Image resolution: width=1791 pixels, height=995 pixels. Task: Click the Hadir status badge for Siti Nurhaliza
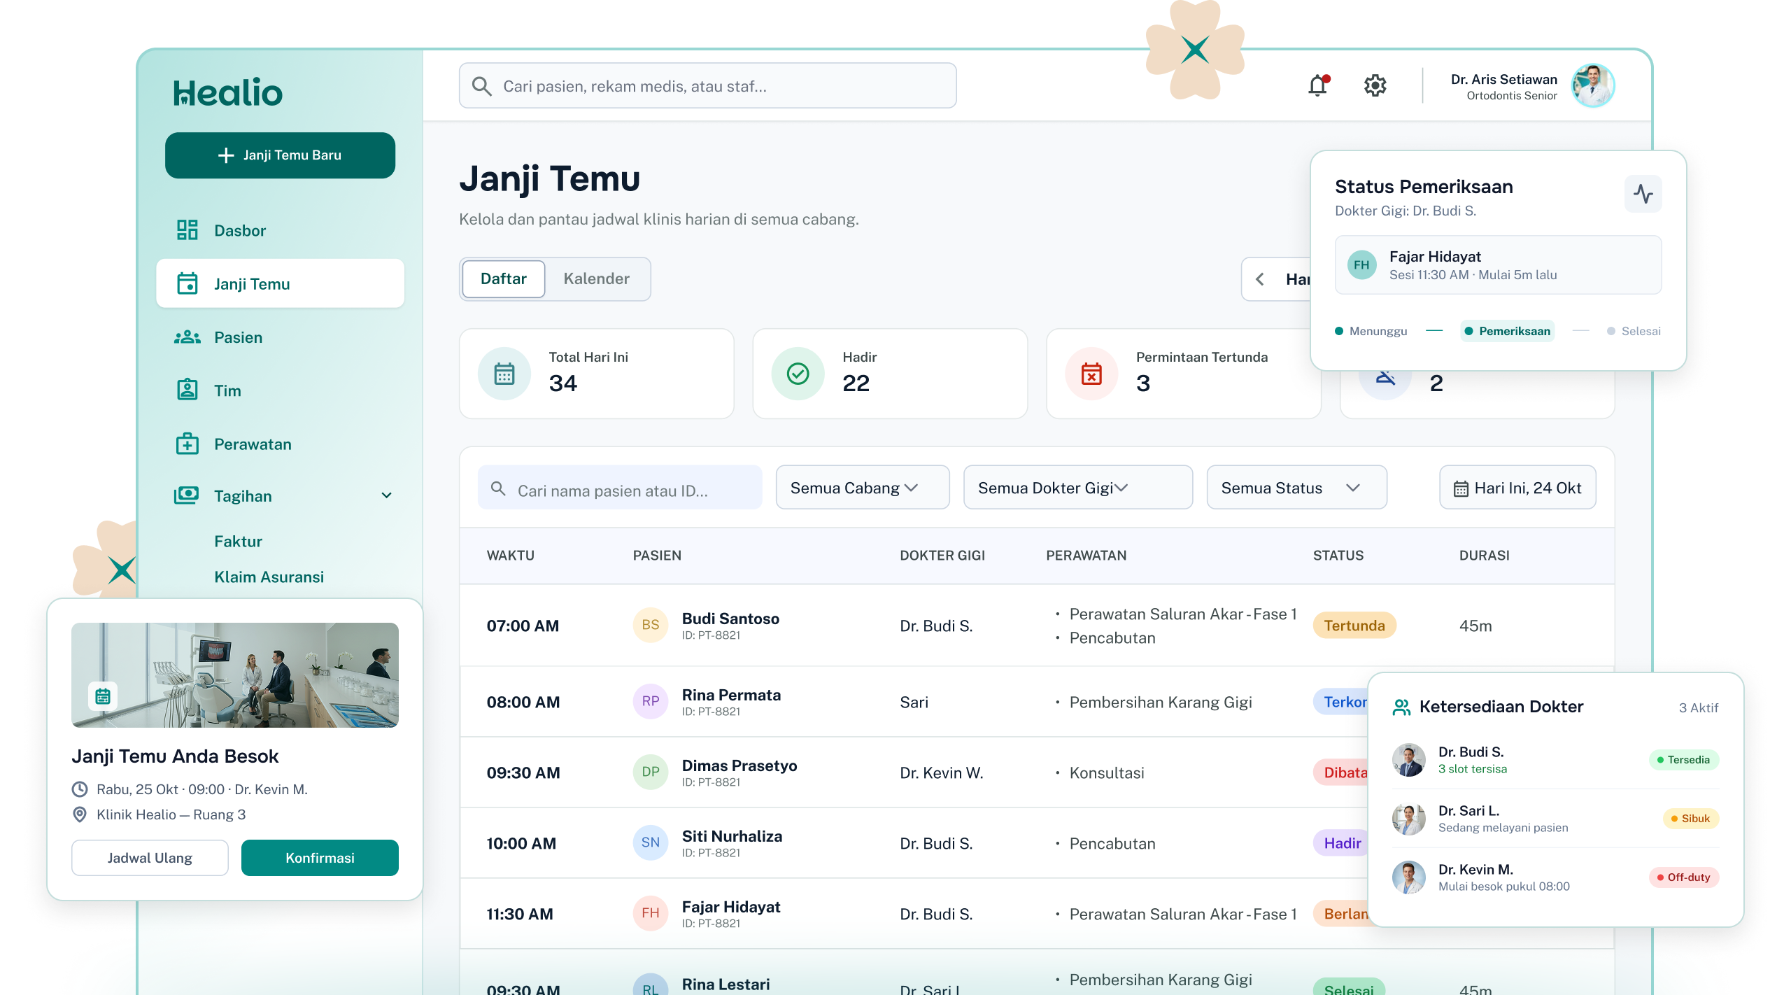(x=1341, y=843)
